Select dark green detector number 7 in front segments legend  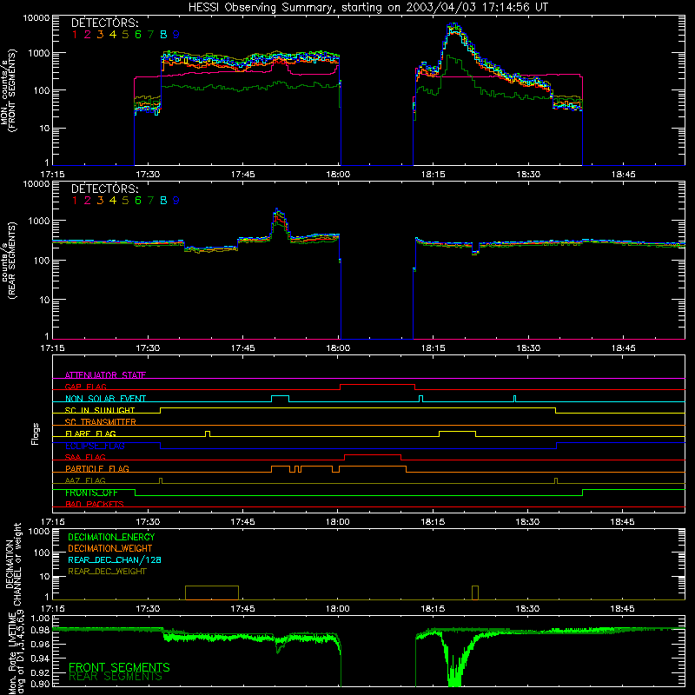click(x=150, y=35)
